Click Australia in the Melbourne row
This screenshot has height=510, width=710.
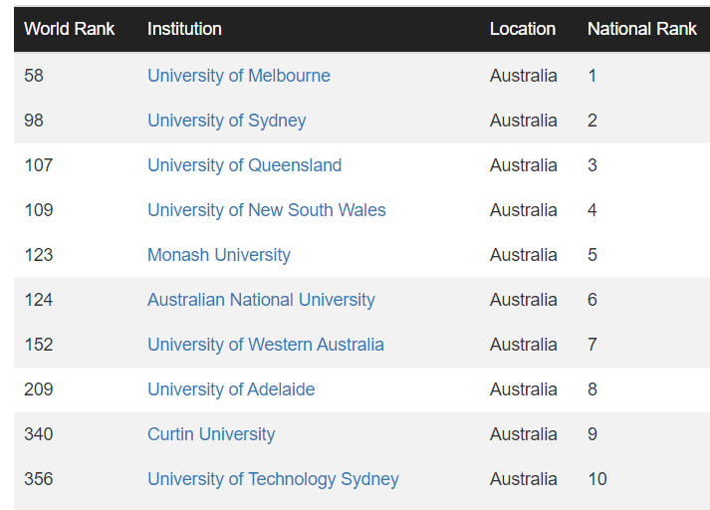(524, 76)
